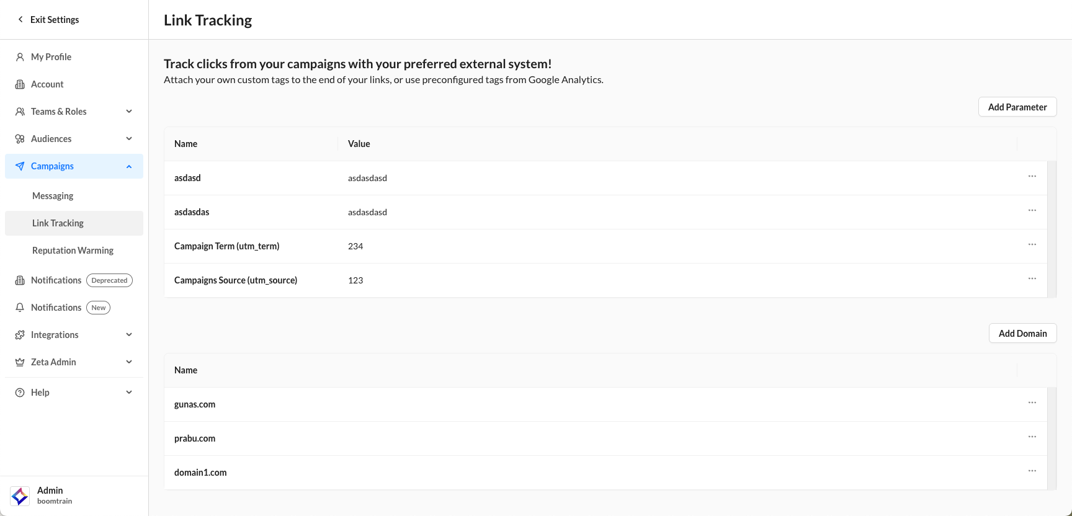Exit Settings using the back arrow
1072x516 pixels.
pos(20,20)
